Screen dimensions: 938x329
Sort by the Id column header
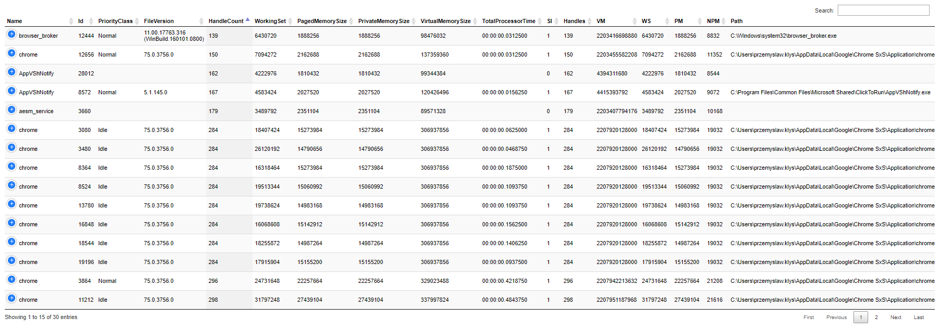[81, 21]
